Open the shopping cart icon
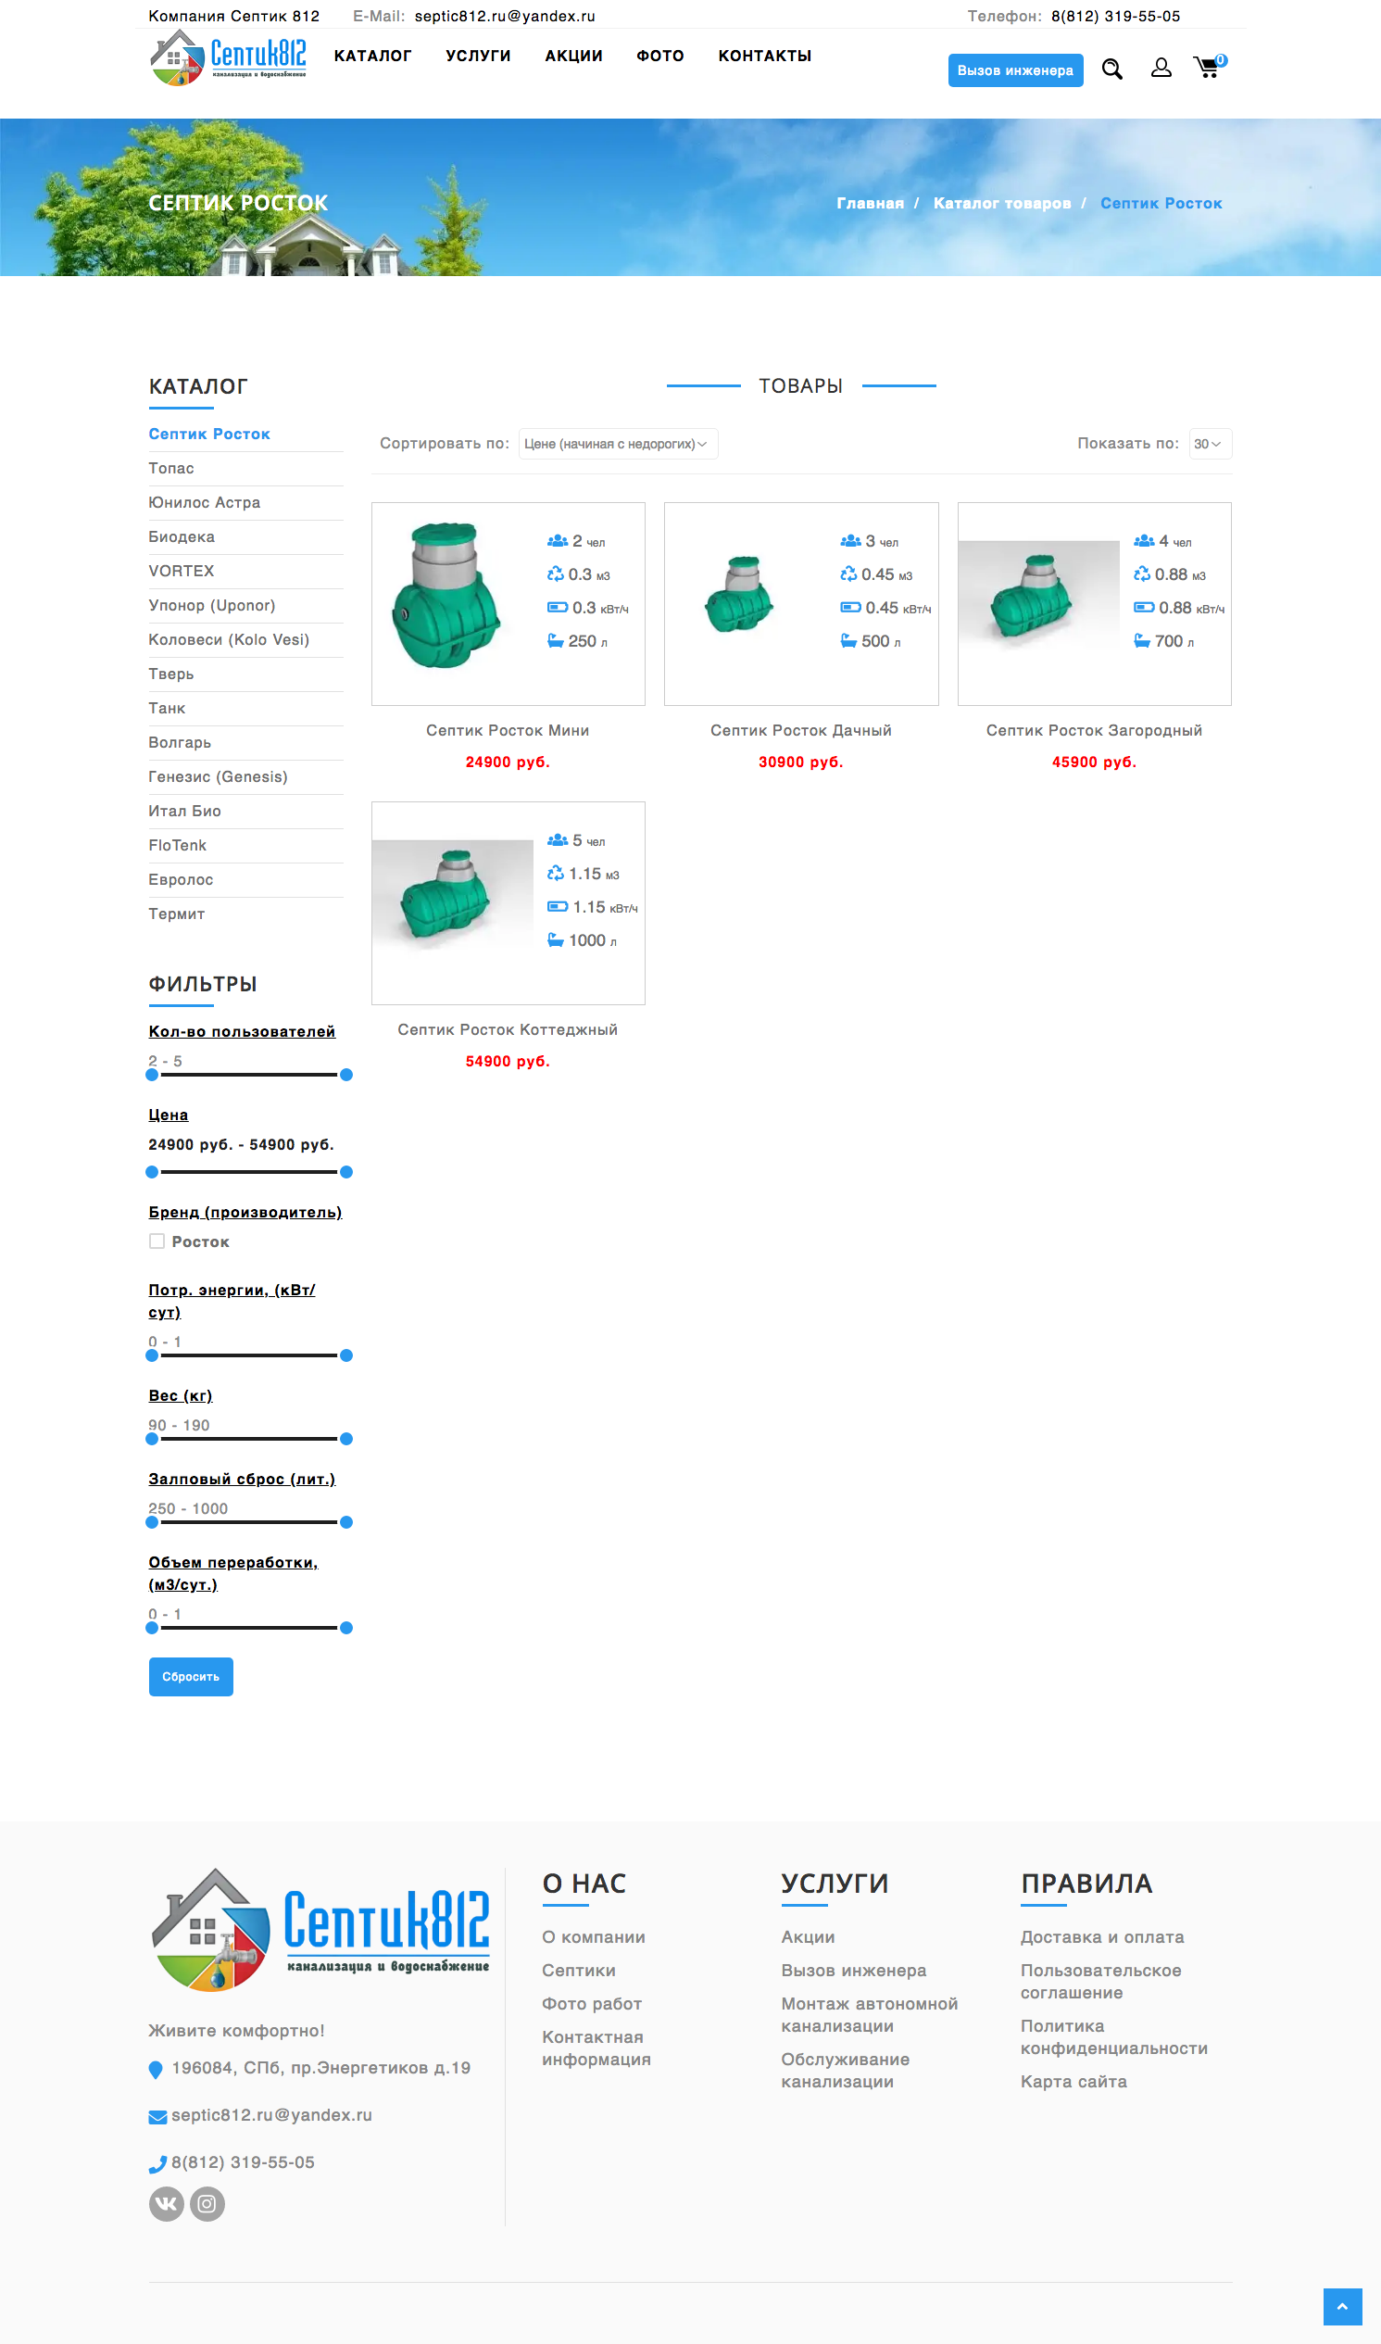Screen dimensions: 1381x2344 [x=1209, y=67]
